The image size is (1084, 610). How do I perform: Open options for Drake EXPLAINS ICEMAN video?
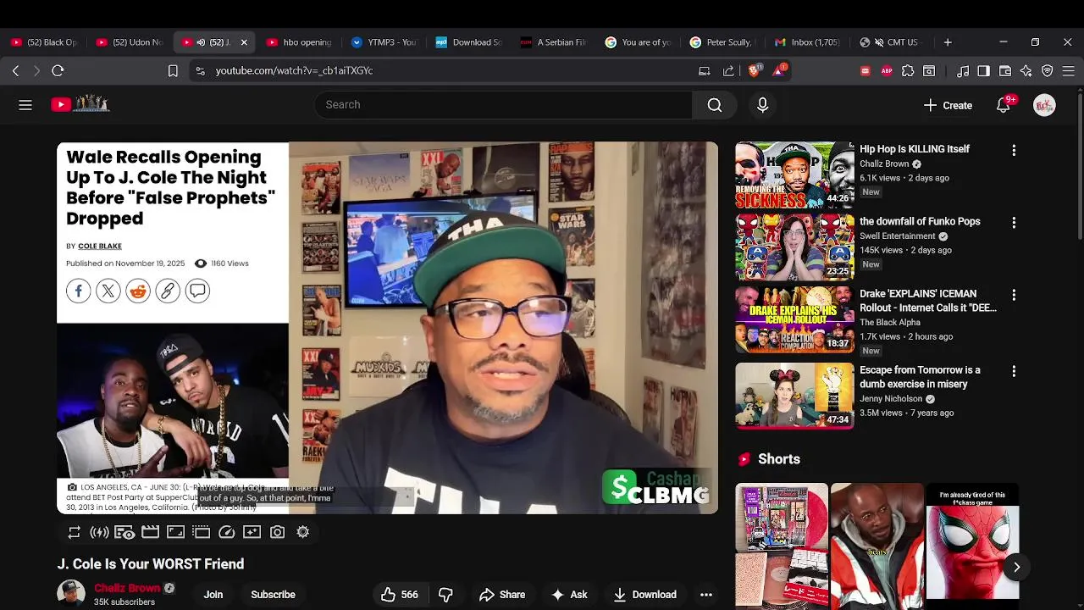click(1014, 295)
